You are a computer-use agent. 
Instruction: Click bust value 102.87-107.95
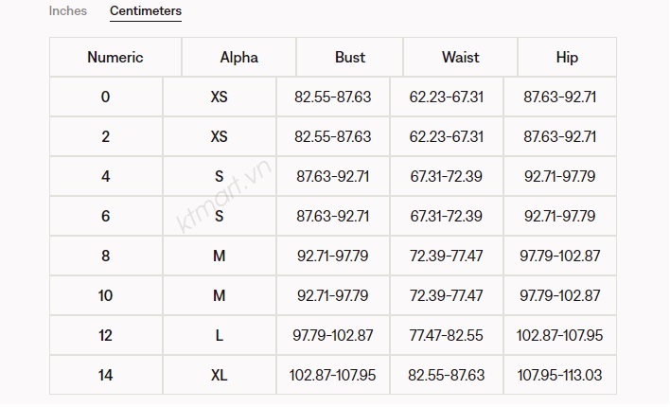[x=331, y=375]
